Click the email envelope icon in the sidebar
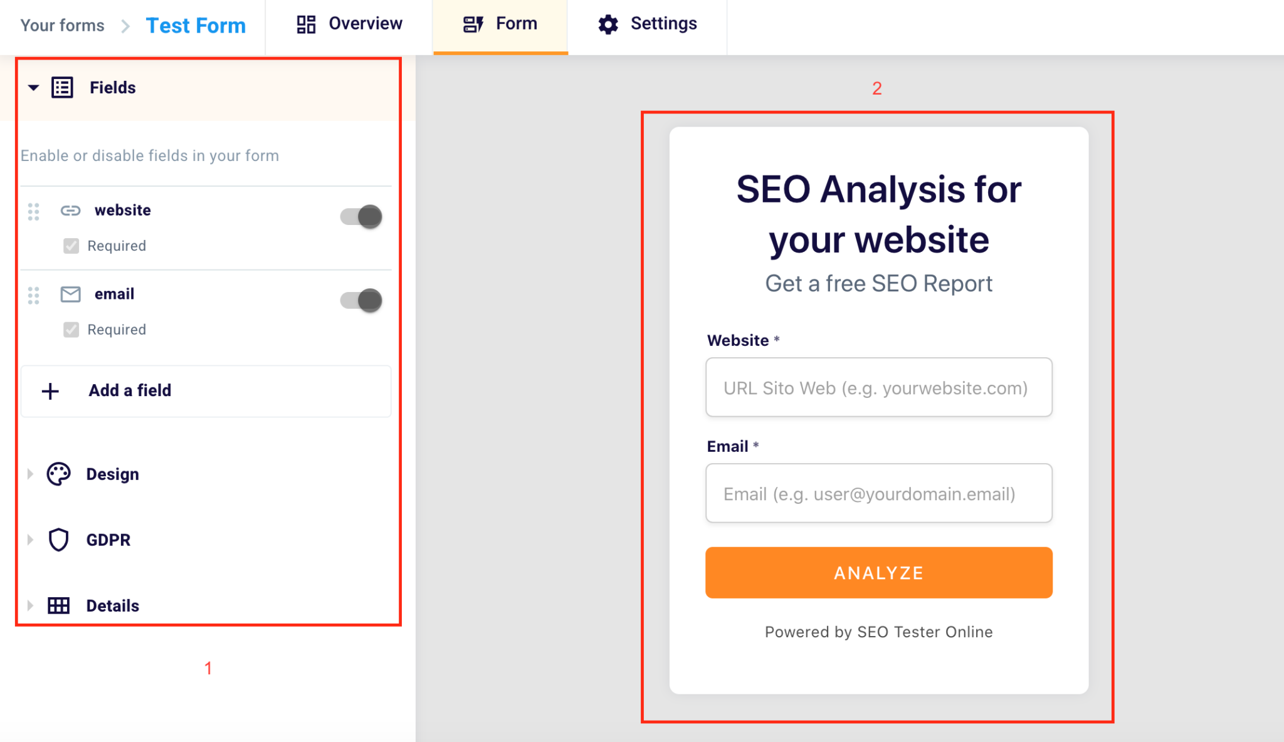 pos(71,294)
